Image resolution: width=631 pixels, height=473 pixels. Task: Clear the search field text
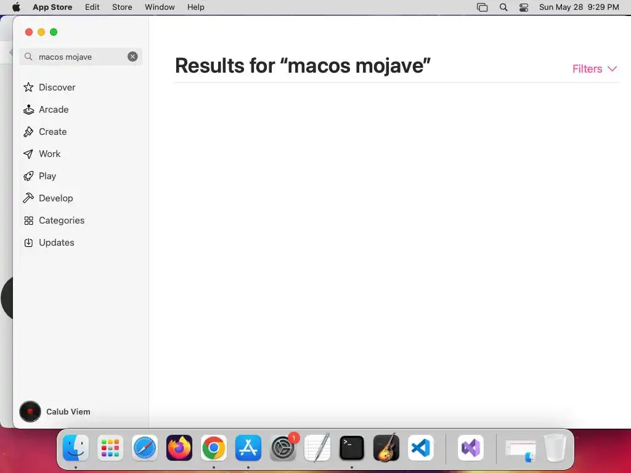point(132,57)
